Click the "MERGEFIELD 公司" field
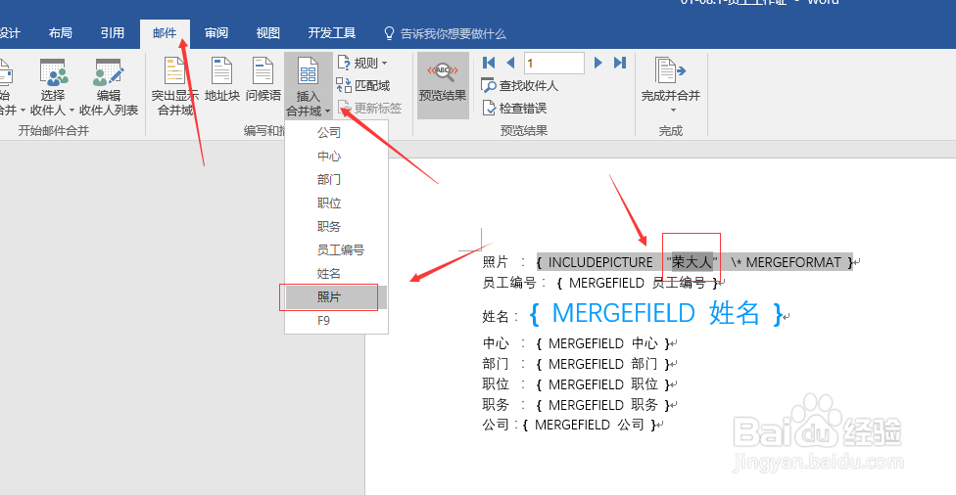 (x=589, y=425)
